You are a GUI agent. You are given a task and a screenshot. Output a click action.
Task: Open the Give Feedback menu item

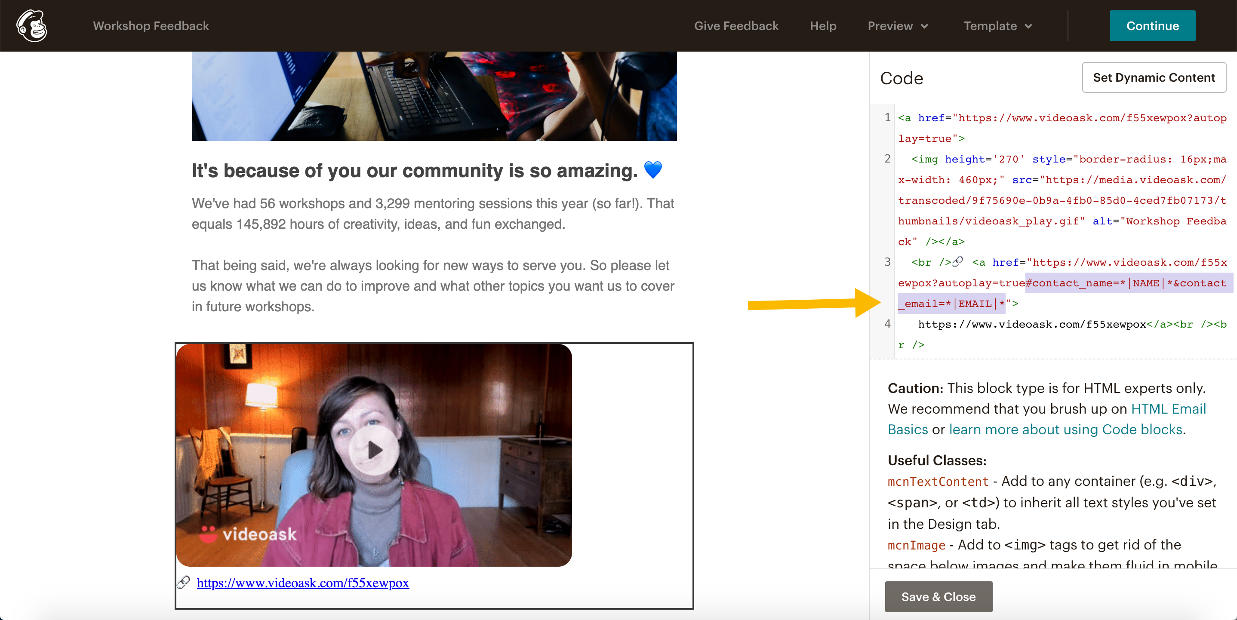pos(736,26)
